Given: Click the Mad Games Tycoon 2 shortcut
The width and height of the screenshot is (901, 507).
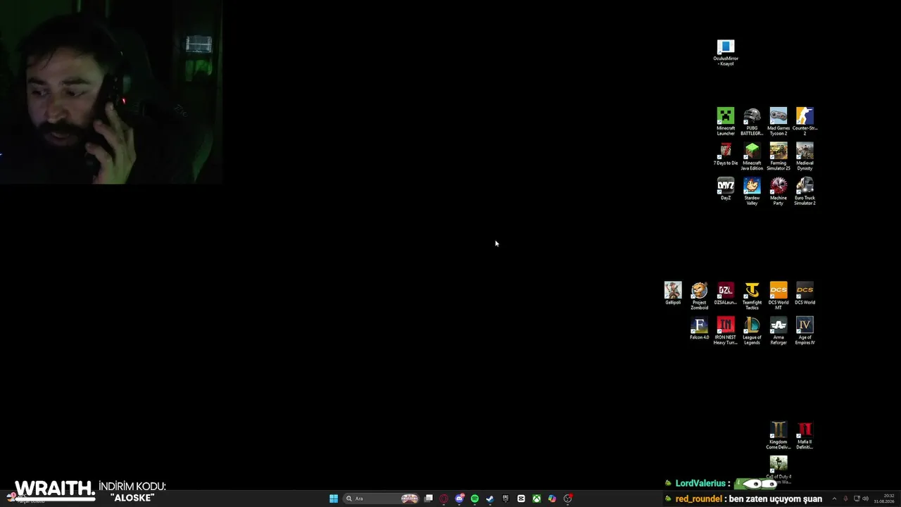Looking at the screenshot, I should 779,121.
